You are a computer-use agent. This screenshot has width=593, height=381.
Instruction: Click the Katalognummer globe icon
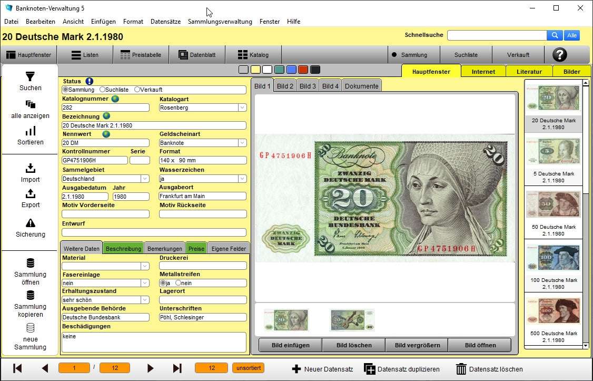tap(115, 99)
